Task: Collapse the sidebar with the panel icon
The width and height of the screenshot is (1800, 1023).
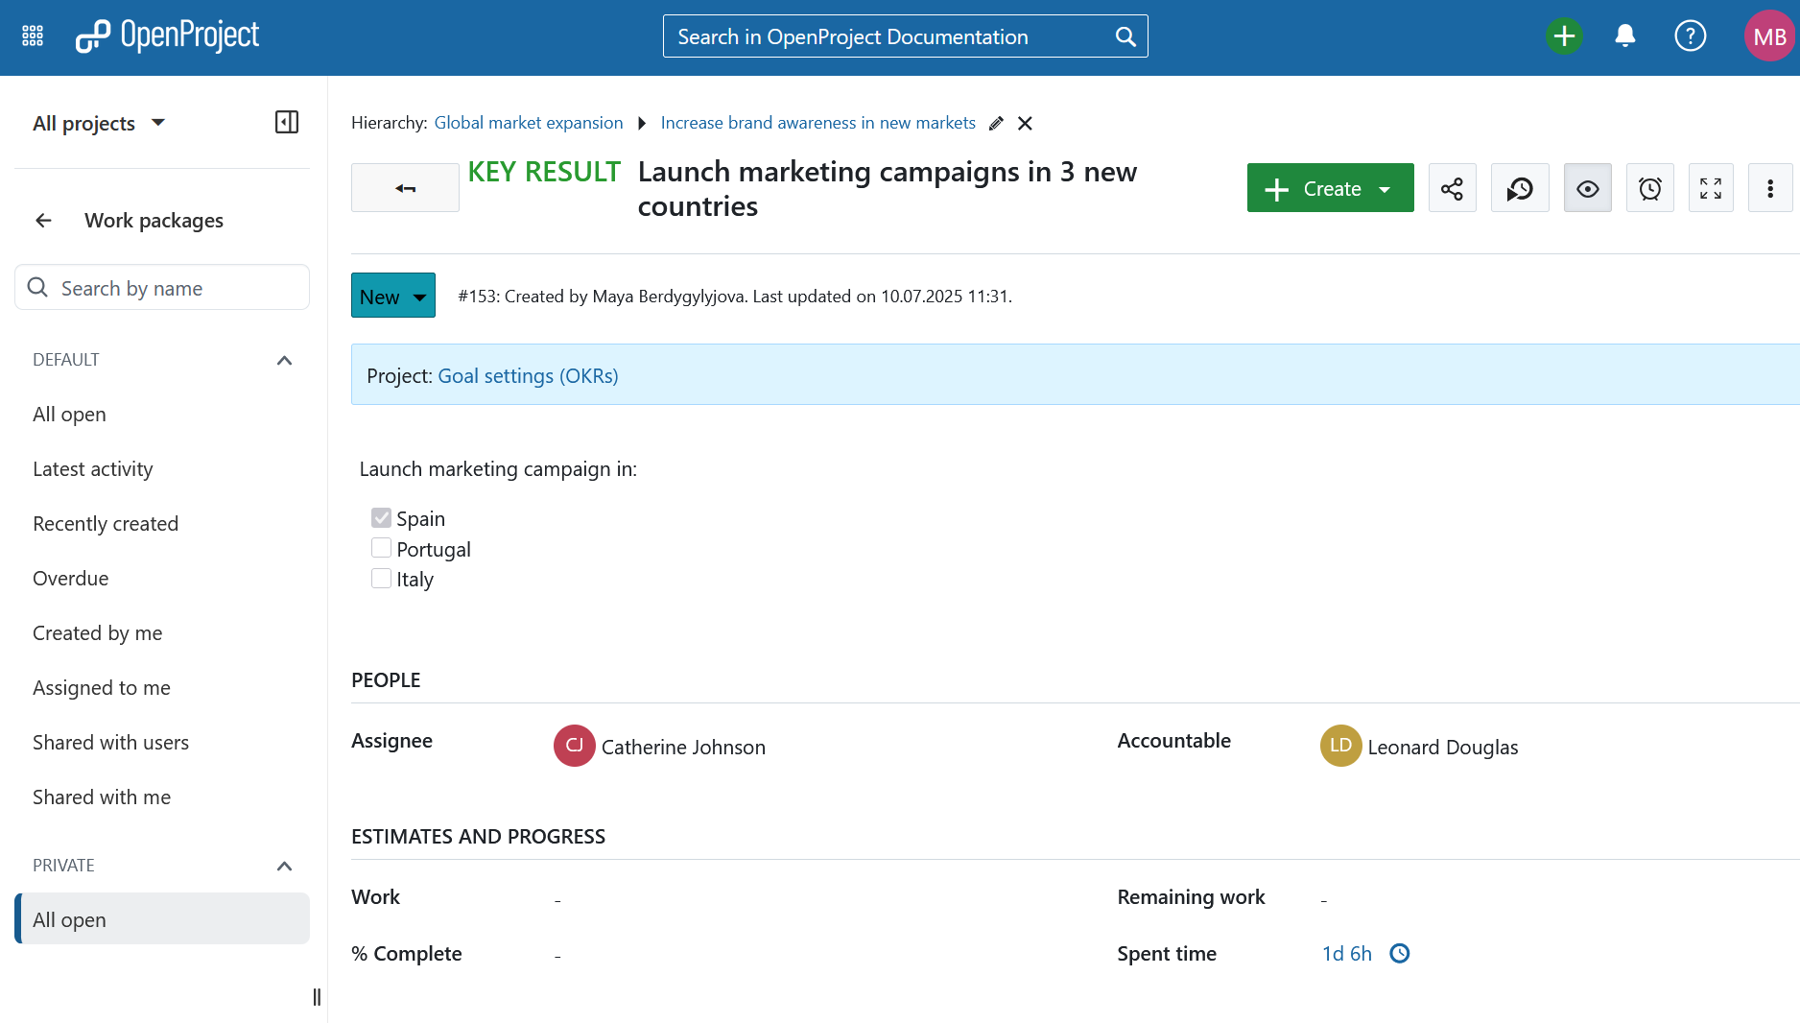Action: point(286,122)
